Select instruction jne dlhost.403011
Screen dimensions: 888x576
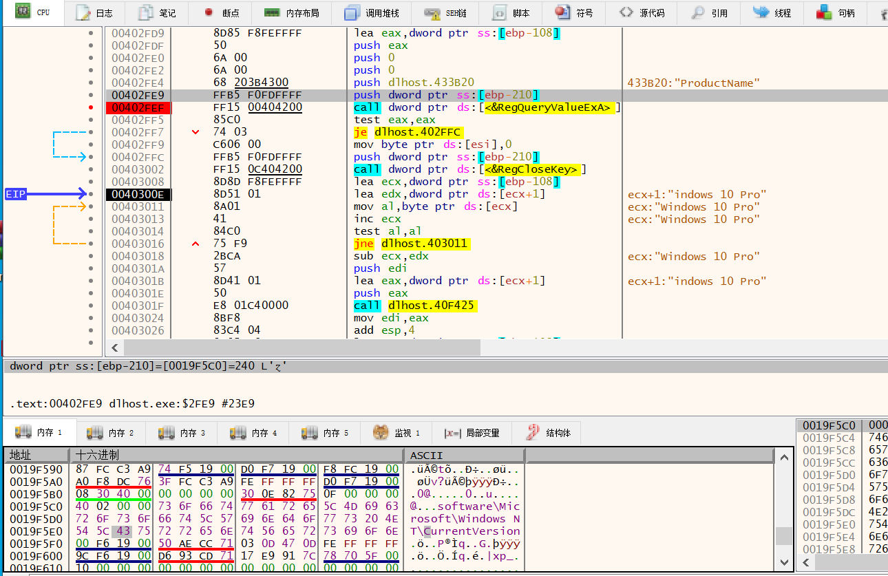412,244
